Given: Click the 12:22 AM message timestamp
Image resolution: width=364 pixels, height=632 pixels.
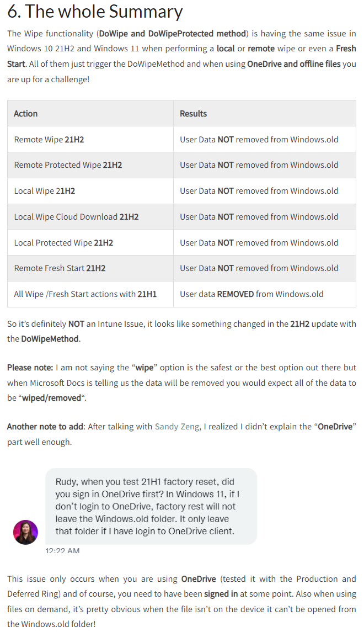Looking at the screenshot, I should [x=62, y=551].
